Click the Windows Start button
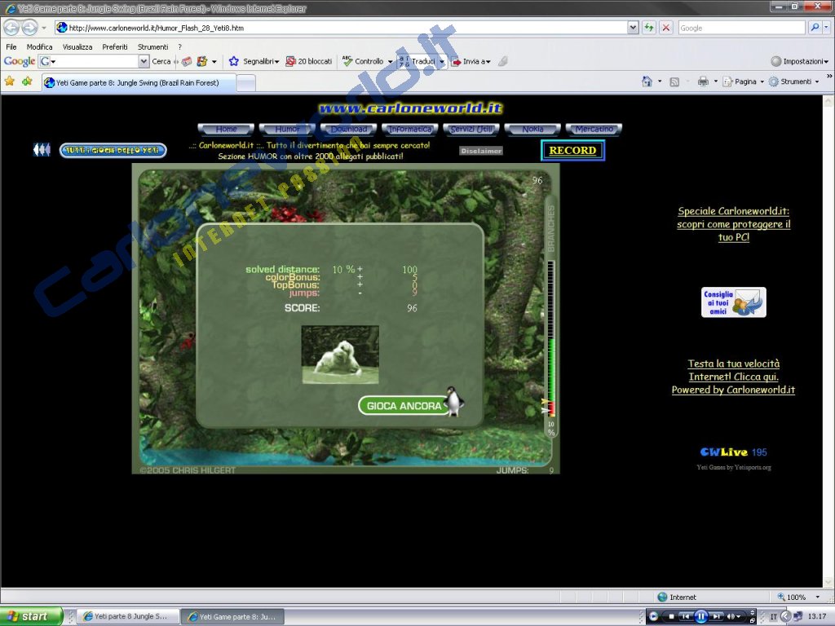Viewport: 835px width, 626px height. [x=31, y=616]
